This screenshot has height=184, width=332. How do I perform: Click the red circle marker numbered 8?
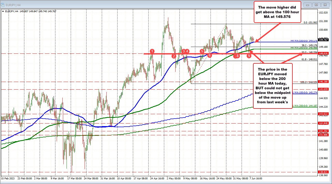pyautogui.click(x=237, y=56)
